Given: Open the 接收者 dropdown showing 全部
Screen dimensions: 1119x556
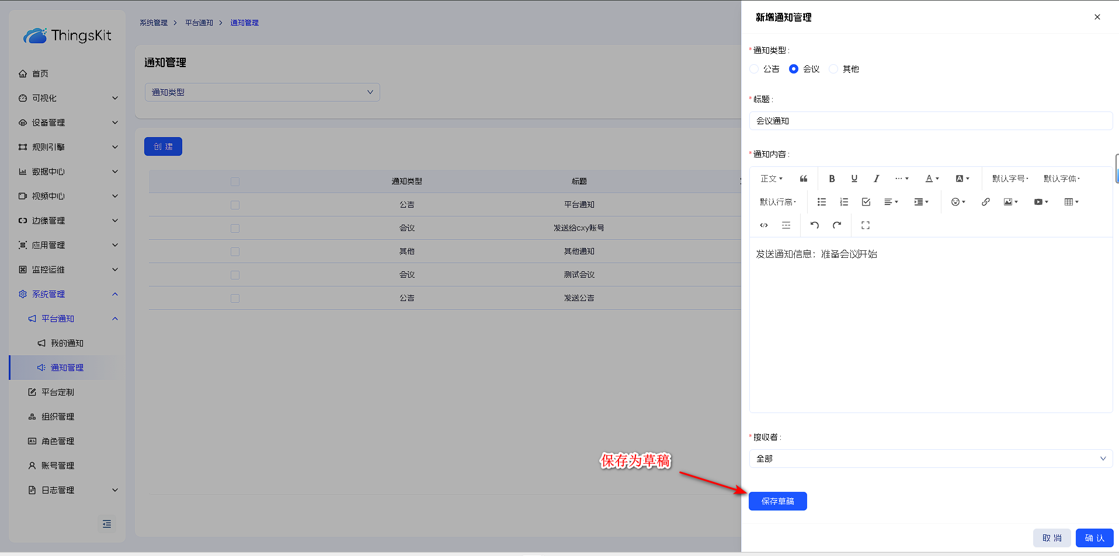Looking at the screenshot, I should 930,459.
